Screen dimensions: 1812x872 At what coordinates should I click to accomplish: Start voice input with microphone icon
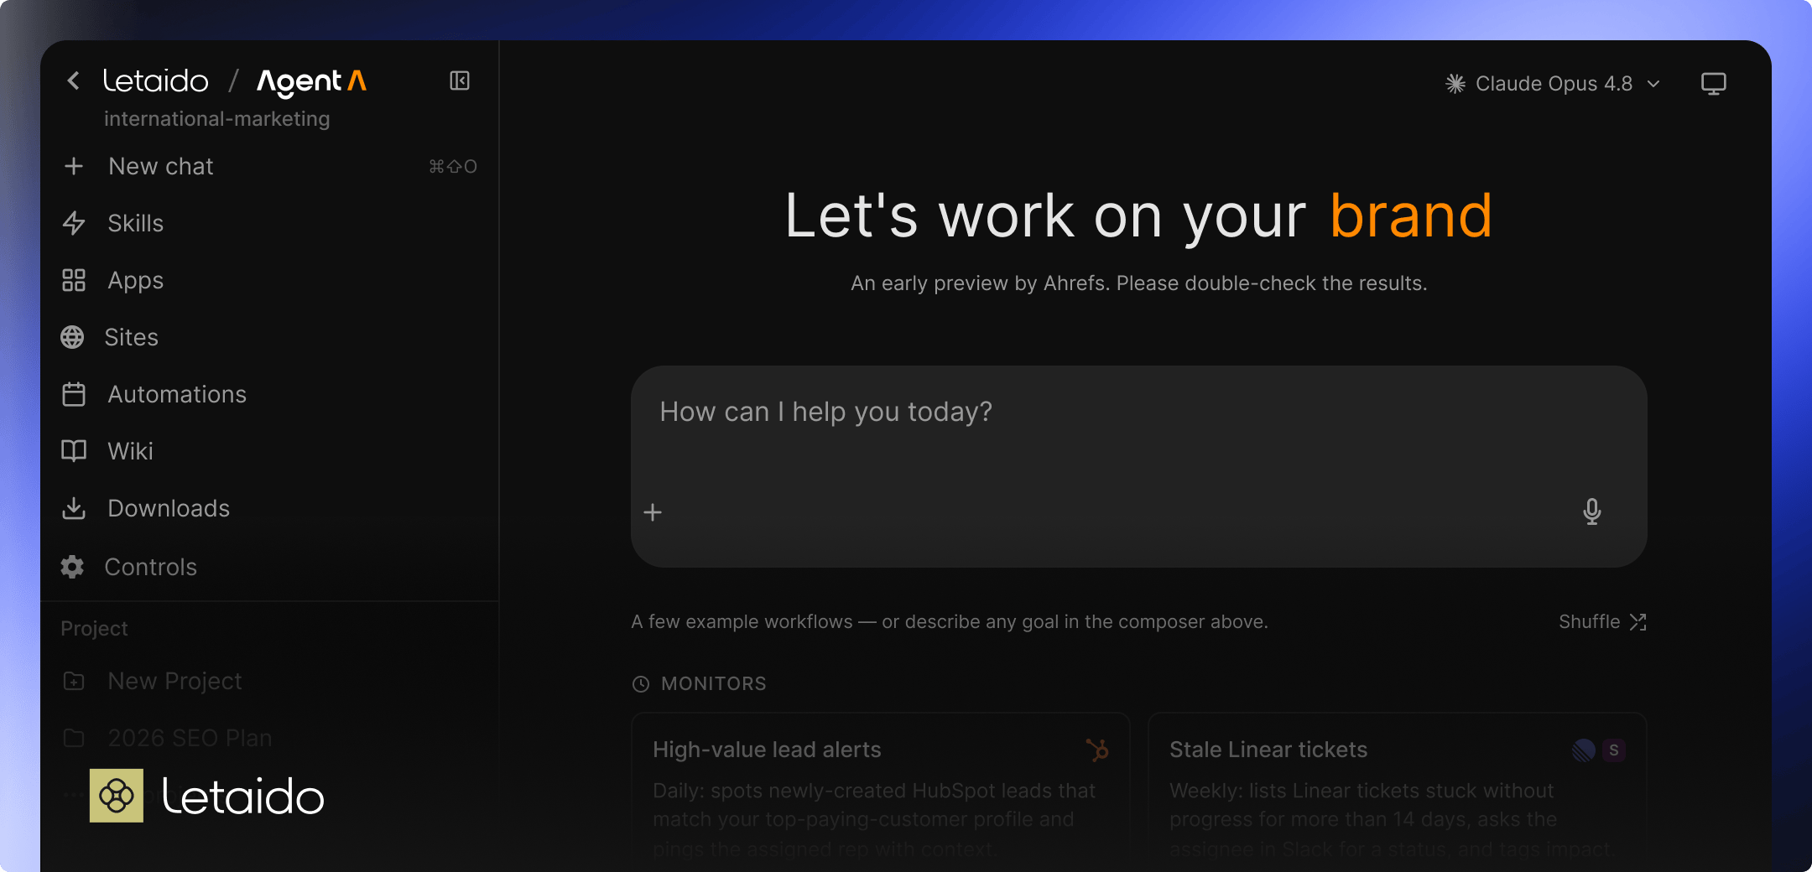point(1591,511)
